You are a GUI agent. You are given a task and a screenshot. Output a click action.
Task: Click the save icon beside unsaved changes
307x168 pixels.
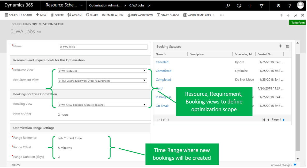(x=295, y=165)
